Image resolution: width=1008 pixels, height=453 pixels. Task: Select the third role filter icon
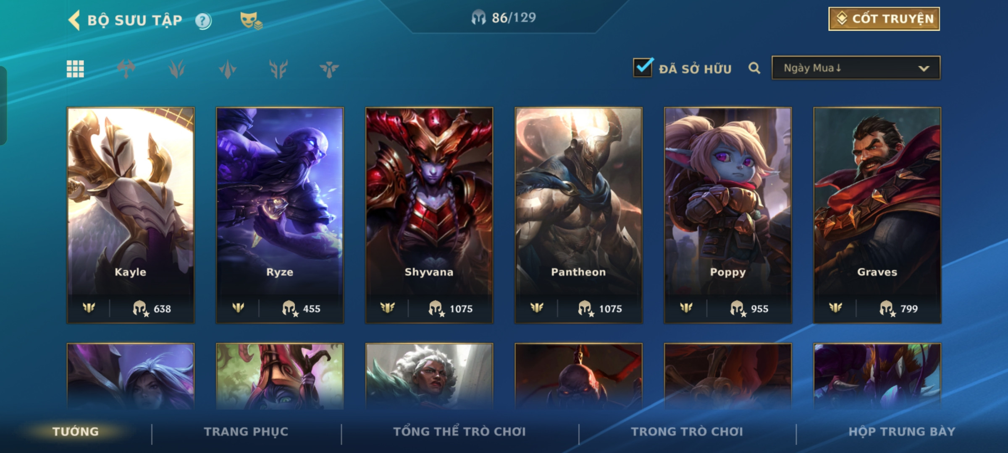pos(228,69)
